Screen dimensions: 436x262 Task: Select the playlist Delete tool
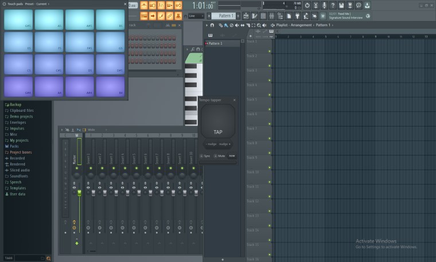[231, 25]
